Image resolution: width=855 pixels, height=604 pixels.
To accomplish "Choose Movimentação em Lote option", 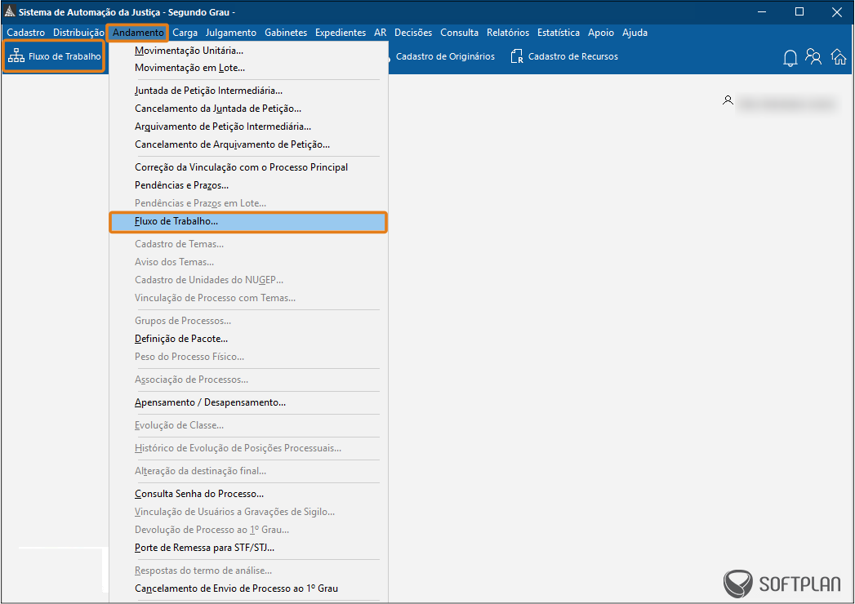I will (x=189, y=68).
